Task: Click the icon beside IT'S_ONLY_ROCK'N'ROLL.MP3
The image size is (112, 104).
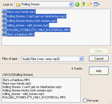Action: (4, 30)
